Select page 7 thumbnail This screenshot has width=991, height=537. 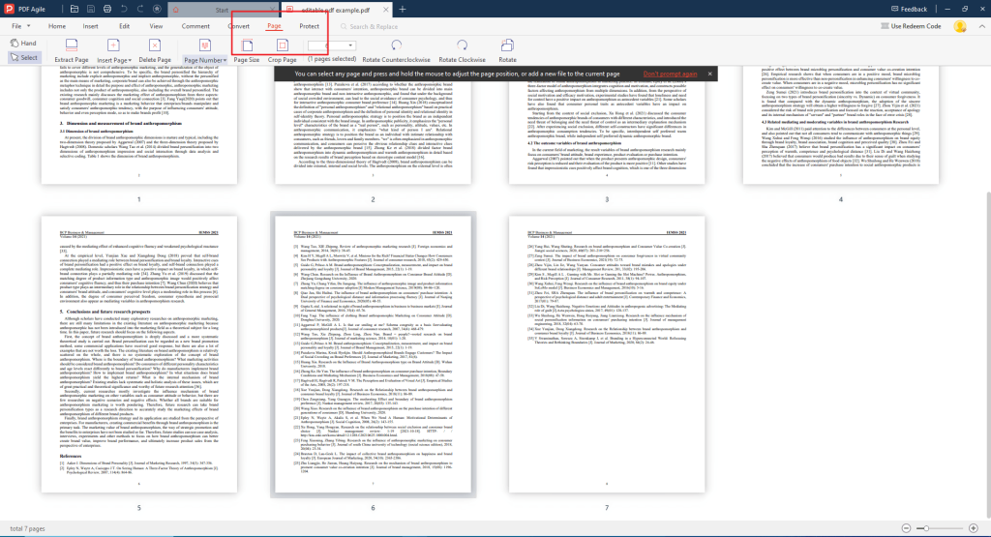tap(607, 354)
